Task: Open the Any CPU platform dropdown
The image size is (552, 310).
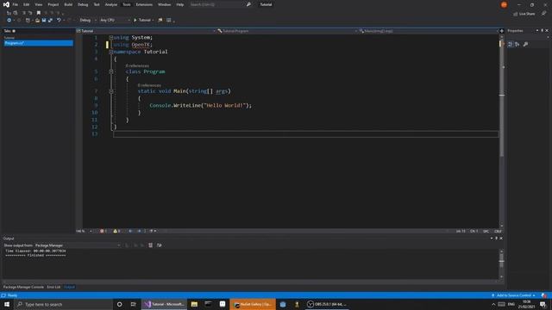Action: (115, 20)
